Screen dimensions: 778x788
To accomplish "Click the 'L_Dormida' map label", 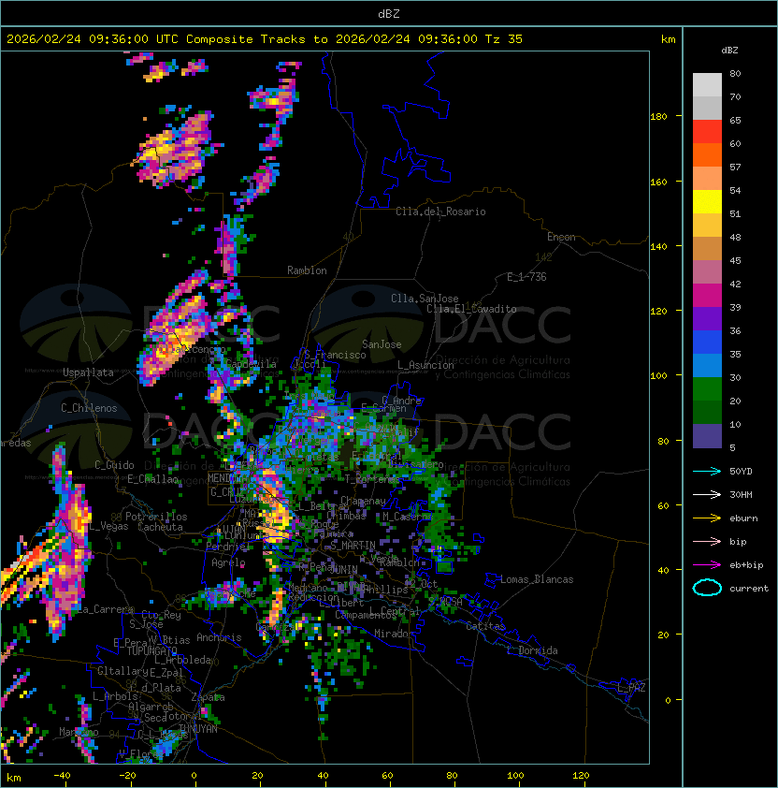I will (532, 650).
